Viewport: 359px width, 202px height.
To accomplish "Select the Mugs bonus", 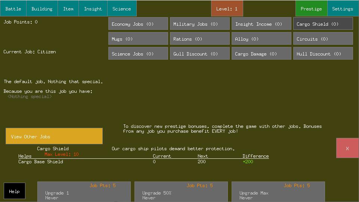I will (138, 38).
